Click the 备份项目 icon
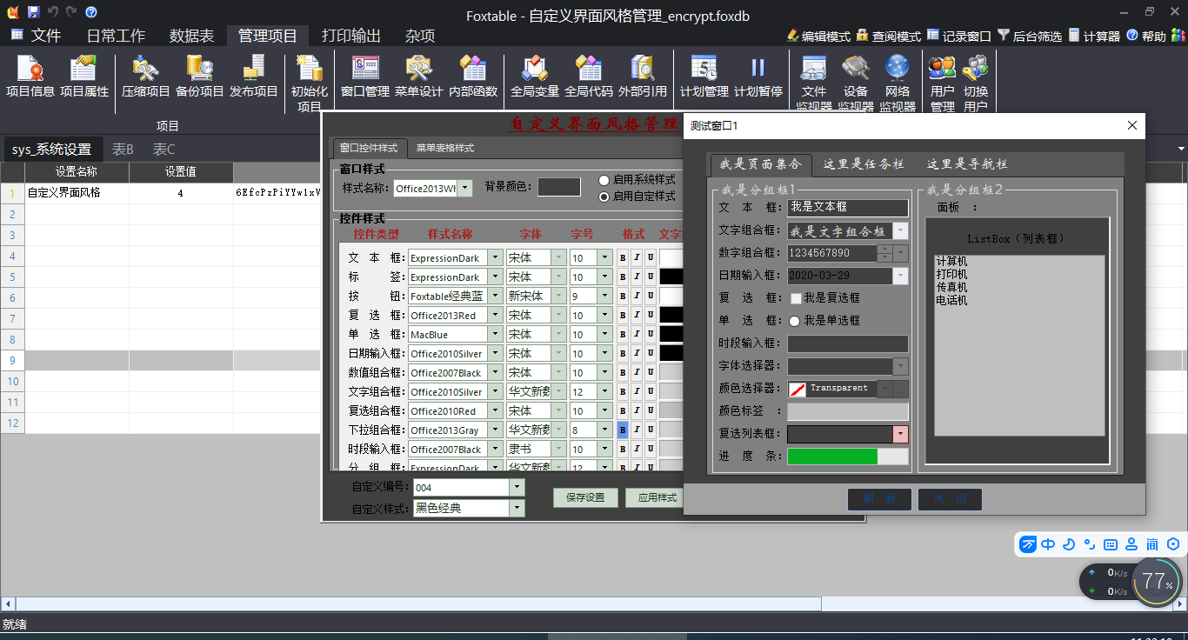1188x640 pixels. [199, 77]
